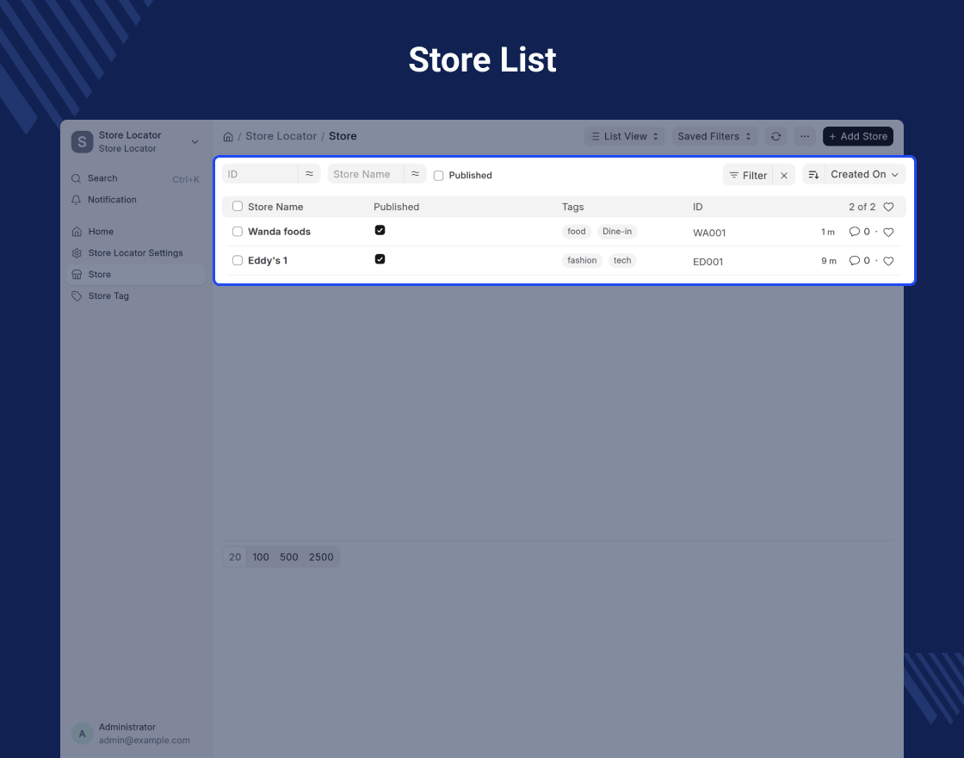Clear filters with the X button
Viewport: 964px width, 758px height.
coord(784,176)
